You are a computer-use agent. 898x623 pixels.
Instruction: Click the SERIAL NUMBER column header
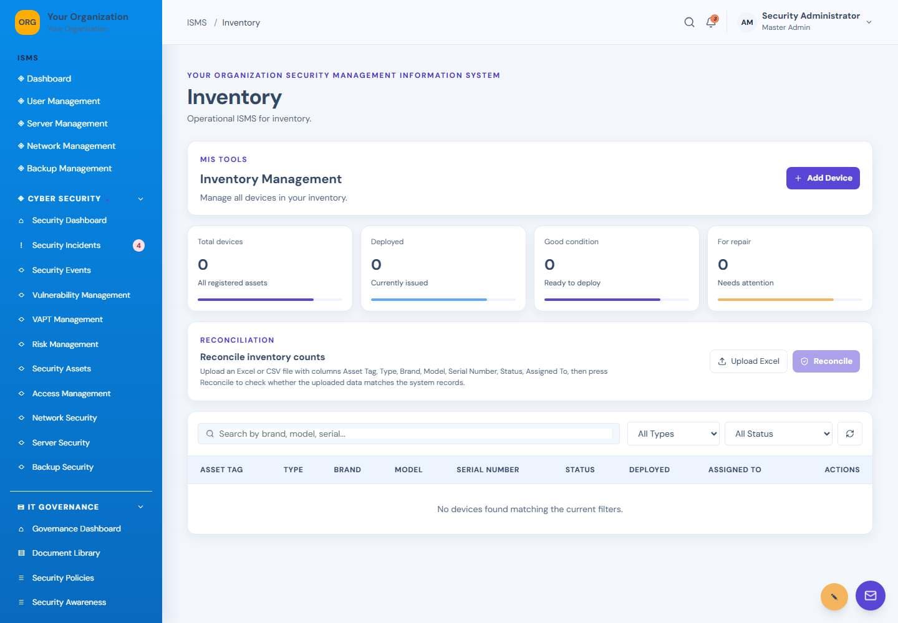tap(488, 470)
